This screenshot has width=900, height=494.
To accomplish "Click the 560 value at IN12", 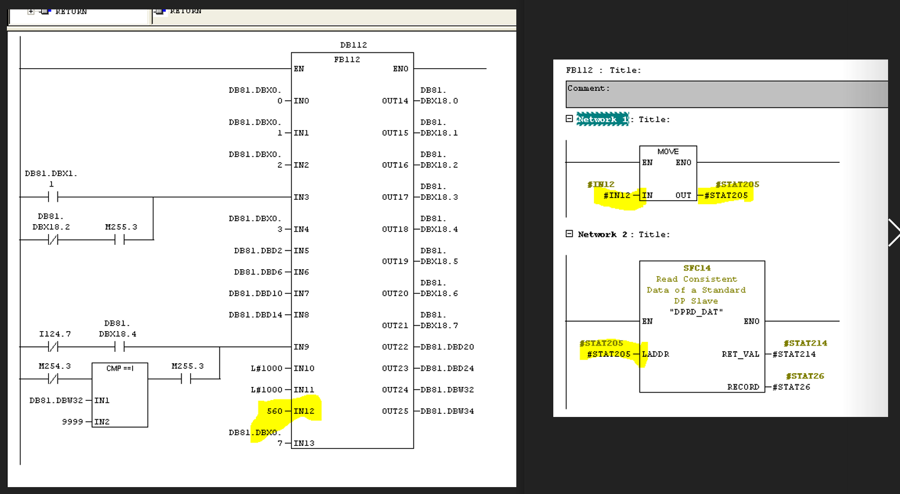I will click(x=274, y=411).
